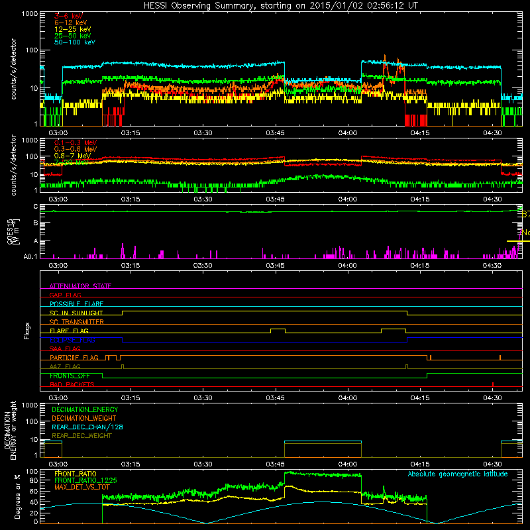Viewport: 530px width, 530px height.
Task: Select the 12-25 keV legend label
Action: click(73, 29)
